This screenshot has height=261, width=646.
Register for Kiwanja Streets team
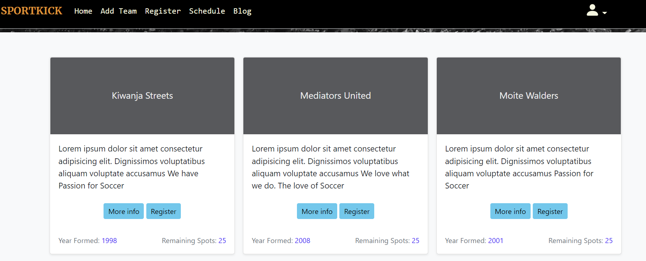pos(164,211)
